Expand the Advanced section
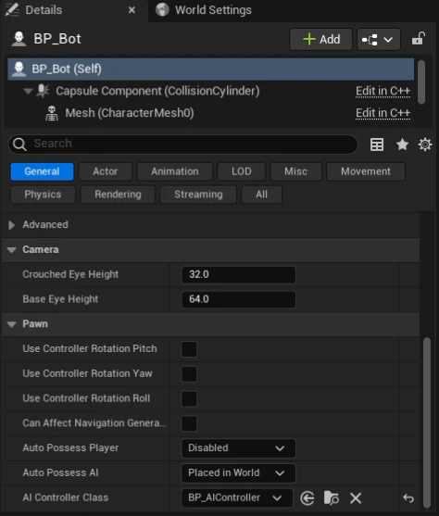The image size is (439, 516). point(11,225)
